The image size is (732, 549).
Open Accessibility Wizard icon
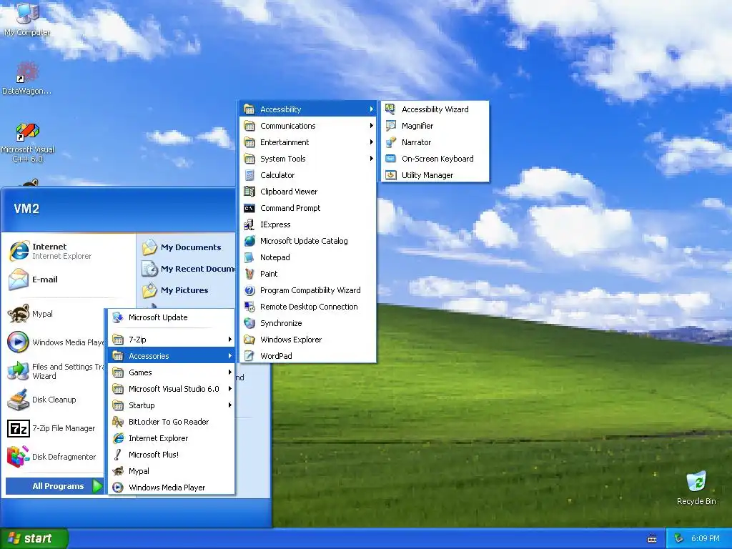point(391,109)
